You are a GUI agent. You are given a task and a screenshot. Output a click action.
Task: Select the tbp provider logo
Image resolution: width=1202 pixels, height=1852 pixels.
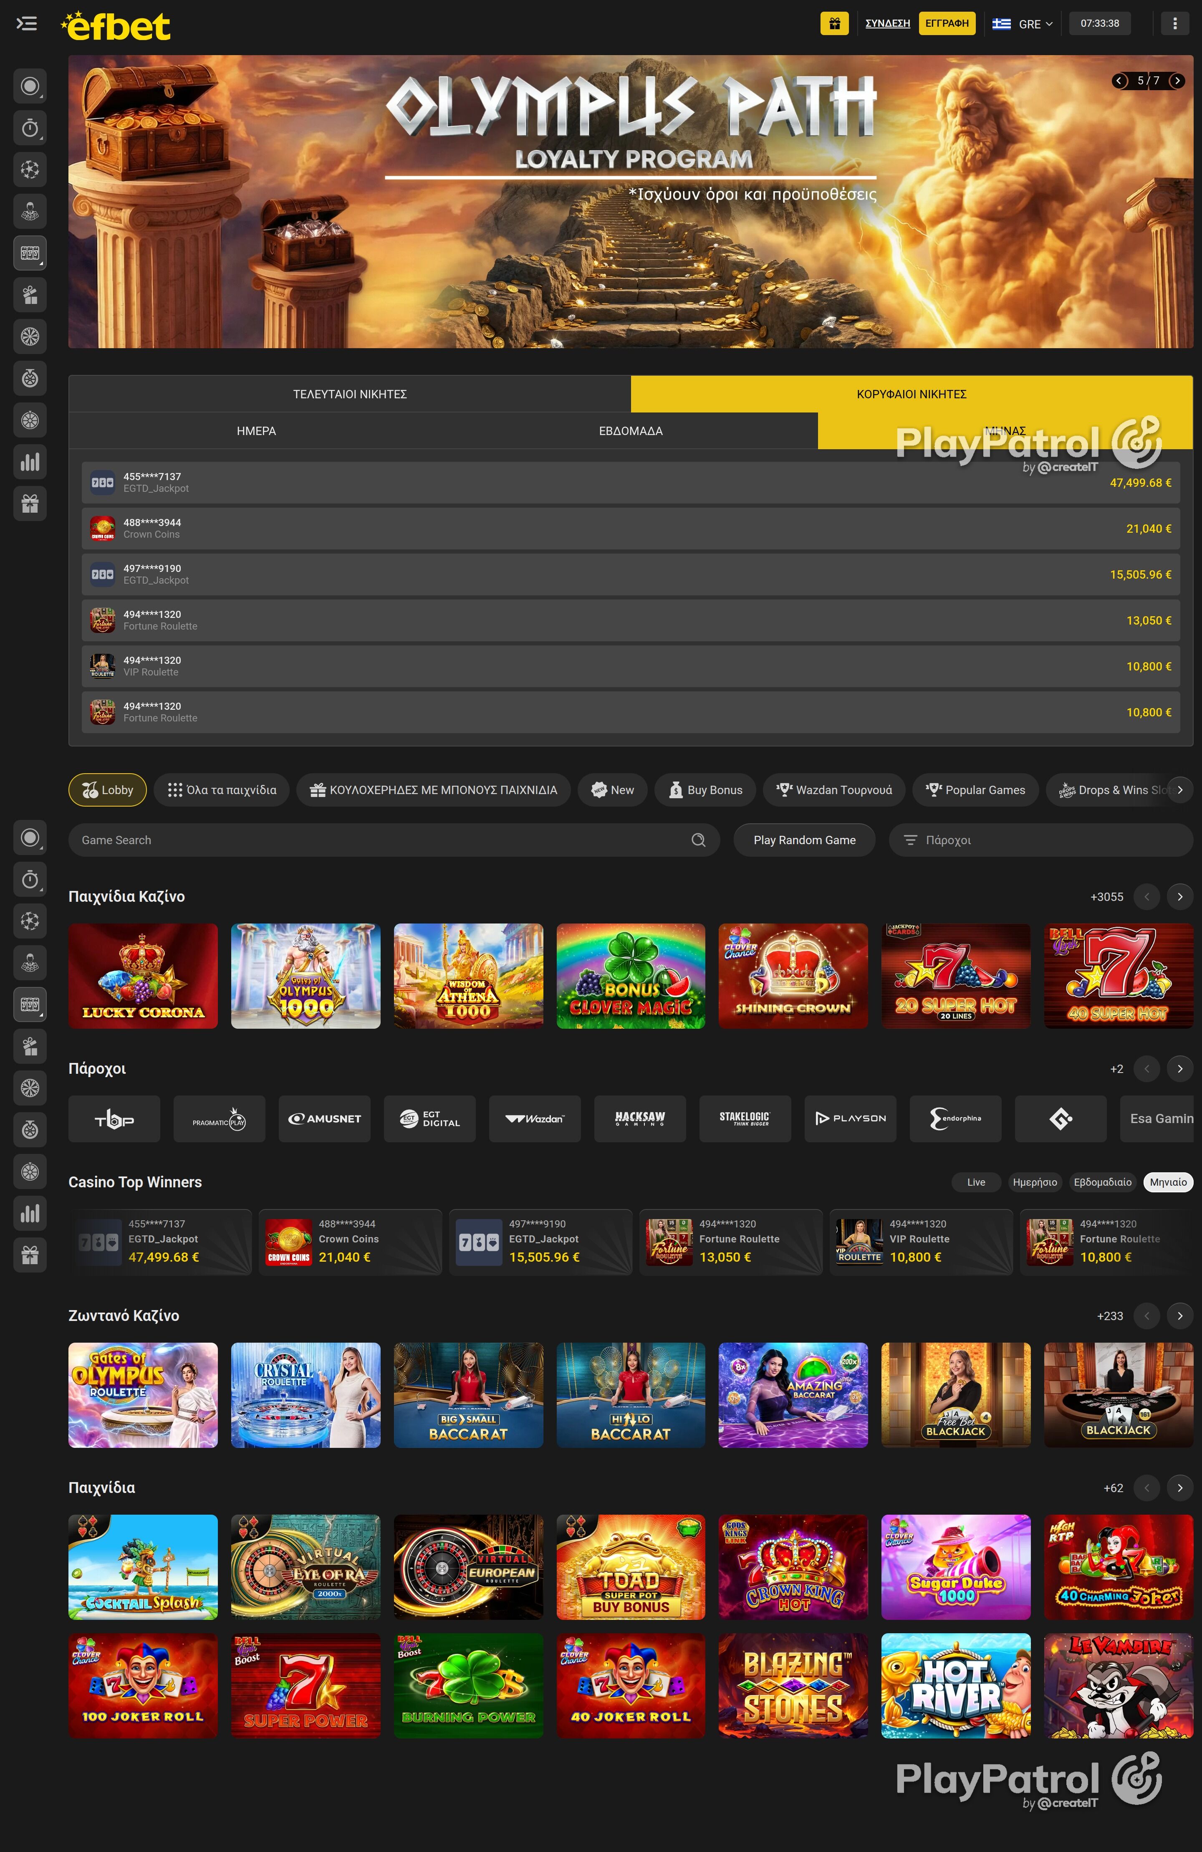pyautogui.click(x=114, y=1119)
